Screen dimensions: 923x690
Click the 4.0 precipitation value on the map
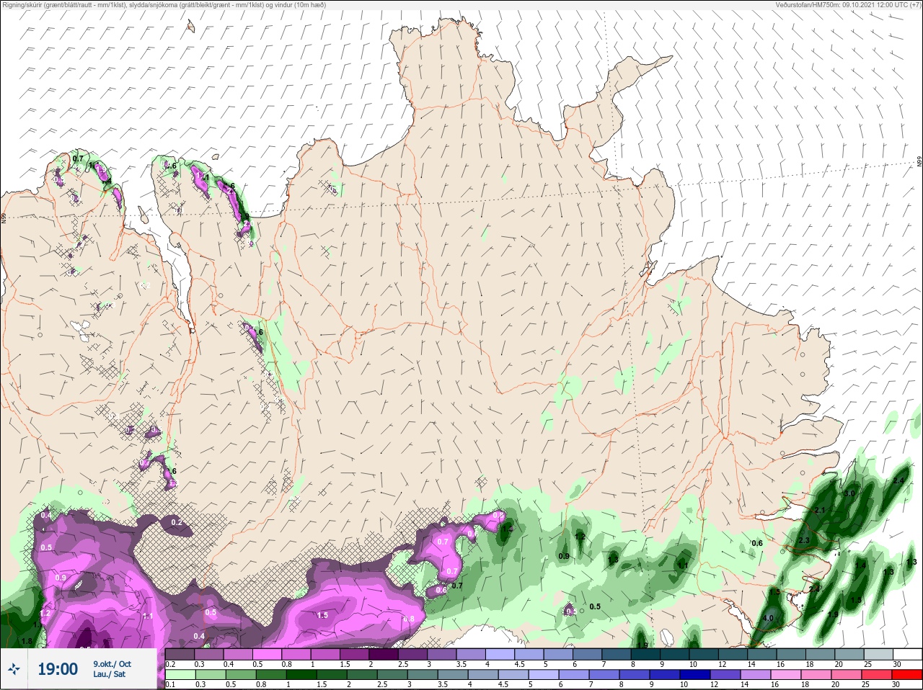[x=768, y=618]
